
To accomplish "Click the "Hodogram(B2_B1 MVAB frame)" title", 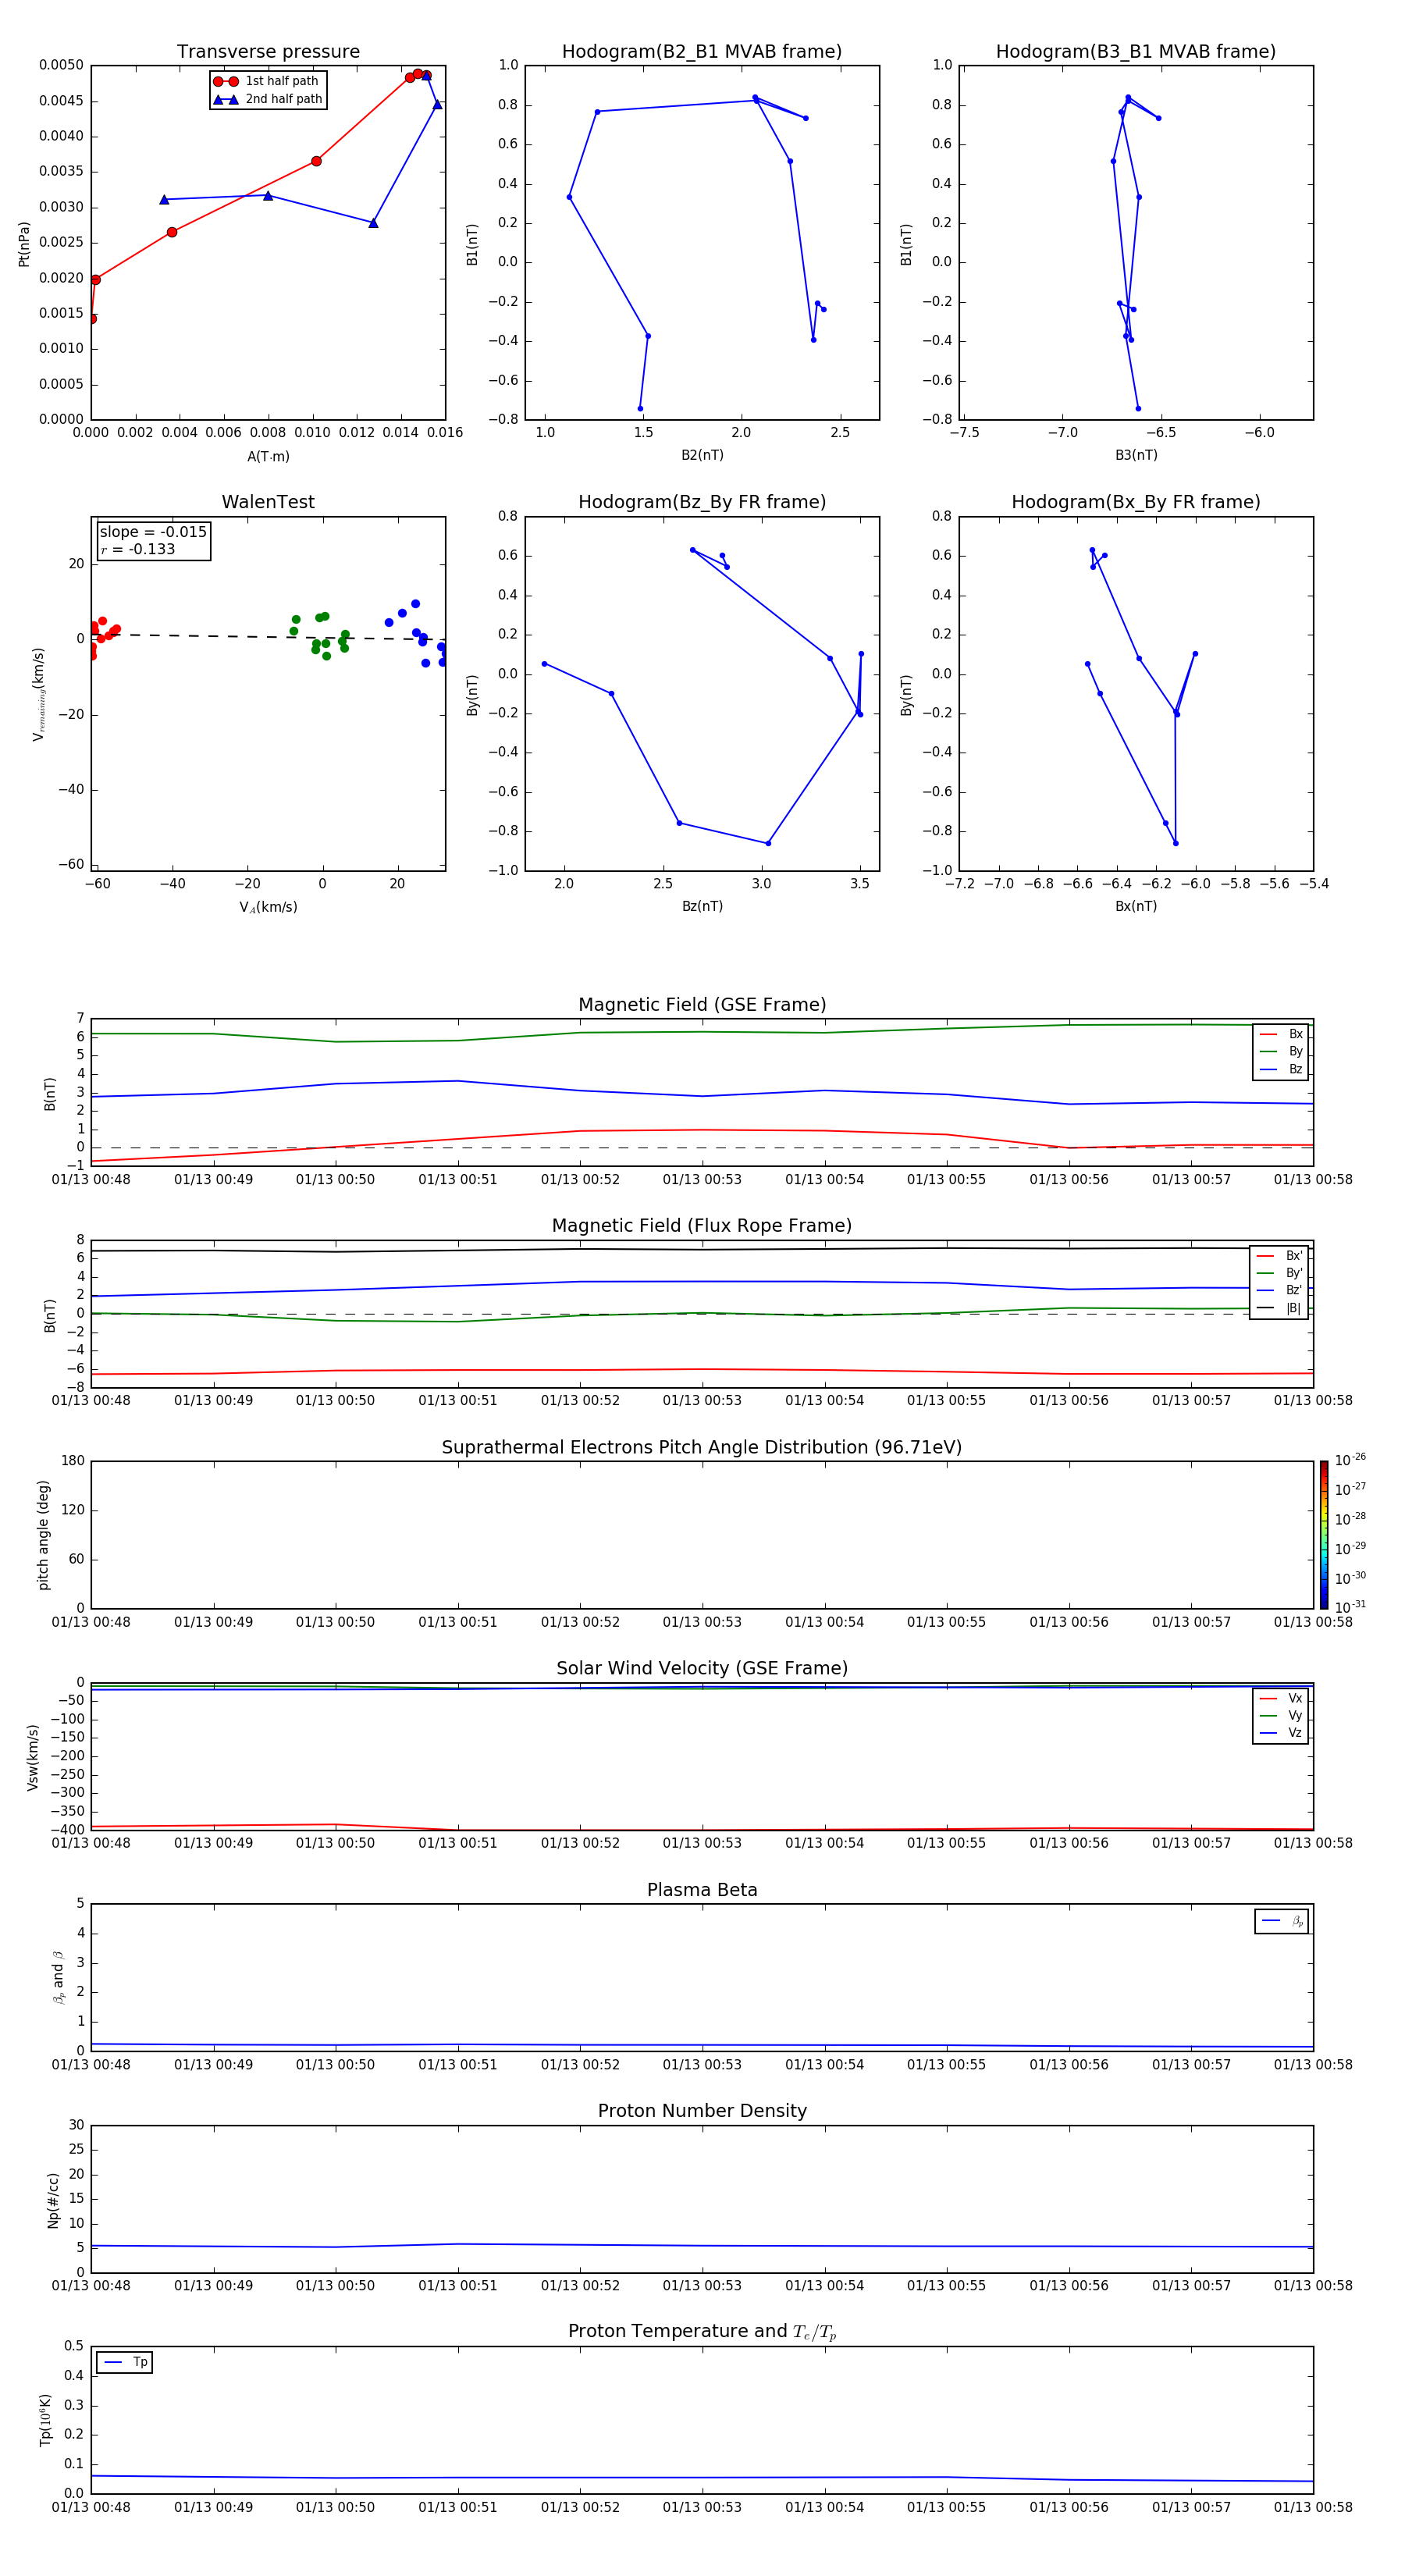I will pos(702,52).
